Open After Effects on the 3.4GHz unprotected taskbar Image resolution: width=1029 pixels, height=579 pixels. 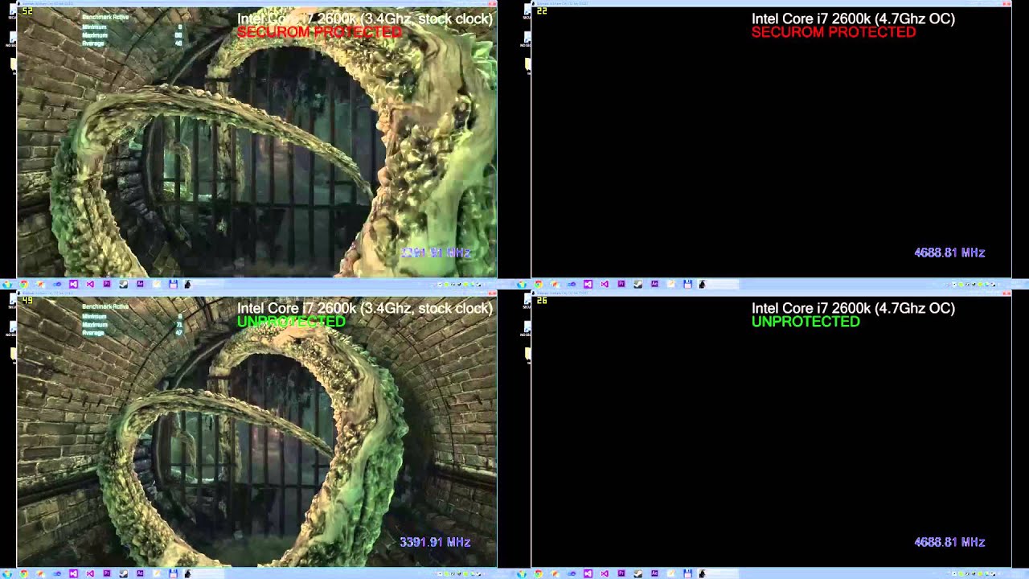140,574
